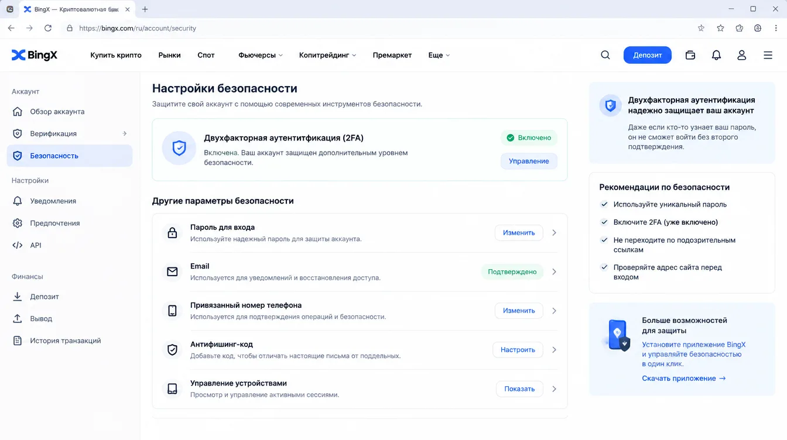
Task: Click the envelope icon in the Email row
Action: (x=172, y=271)
